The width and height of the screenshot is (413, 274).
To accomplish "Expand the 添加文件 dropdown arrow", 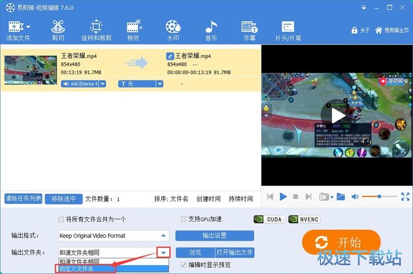I will 28,27.
